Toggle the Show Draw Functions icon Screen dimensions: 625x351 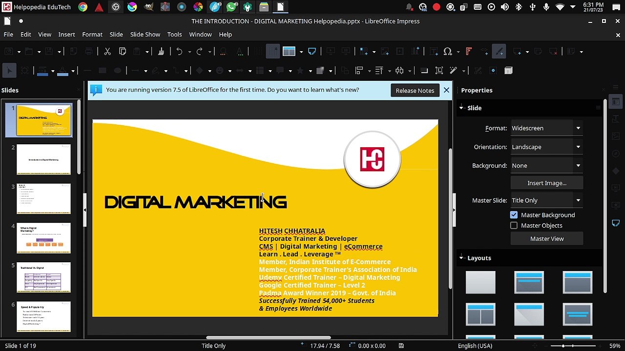499,52
